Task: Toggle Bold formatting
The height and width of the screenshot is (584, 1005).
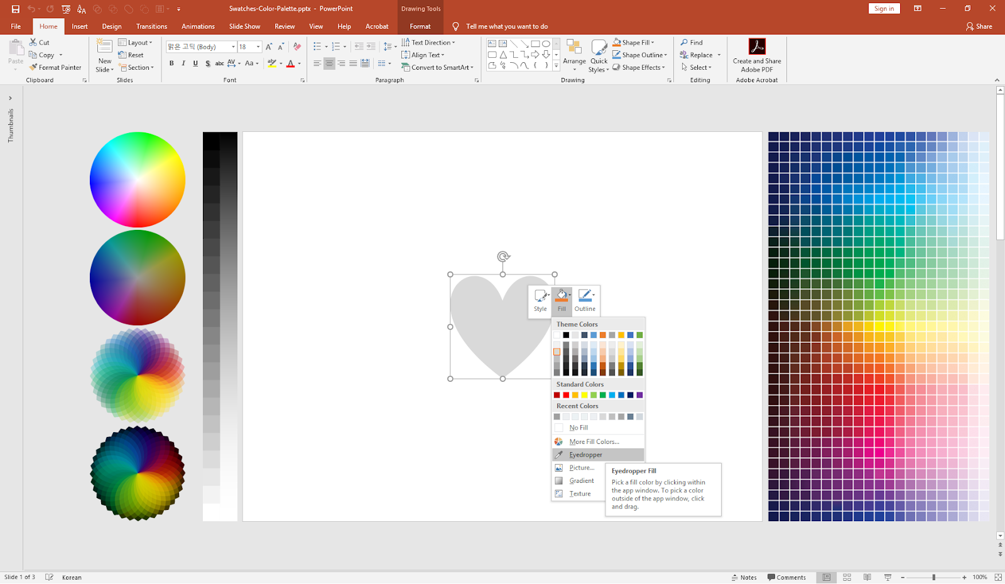Action: 171,63
